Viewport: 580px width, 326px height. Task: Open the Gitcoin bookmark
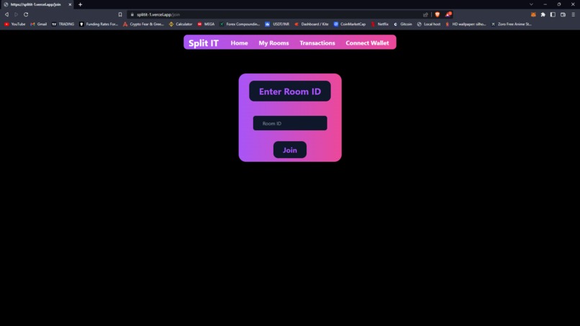point(403,24)
